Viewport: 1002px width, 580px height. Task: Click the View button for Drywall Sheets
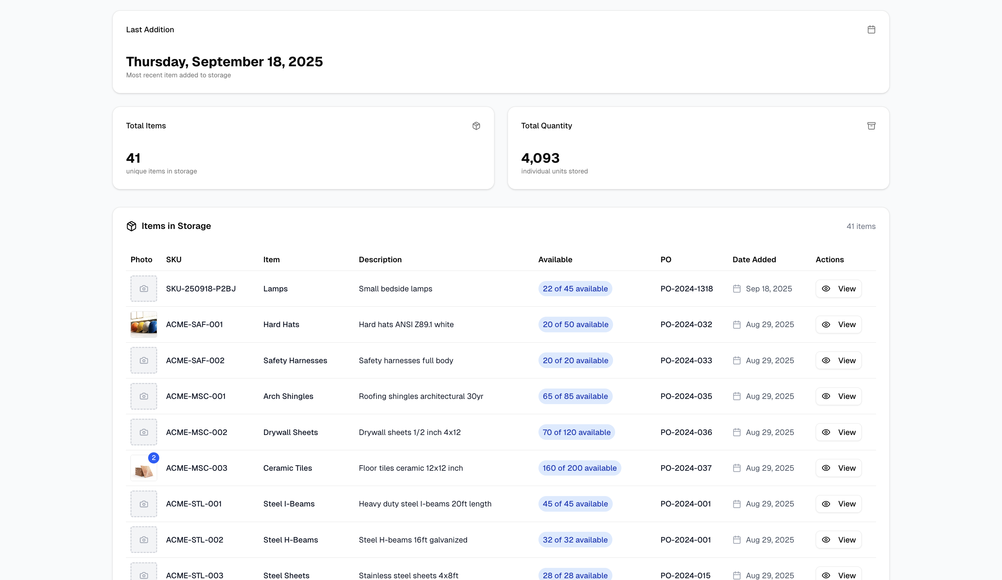[838, 432]
